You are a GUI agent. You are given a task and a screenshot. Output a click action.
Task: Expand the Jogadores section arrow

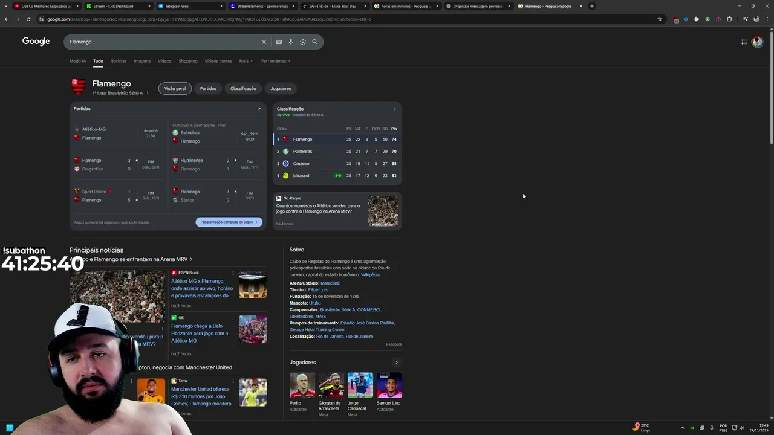pyautogui.click(x=397, y=362)
